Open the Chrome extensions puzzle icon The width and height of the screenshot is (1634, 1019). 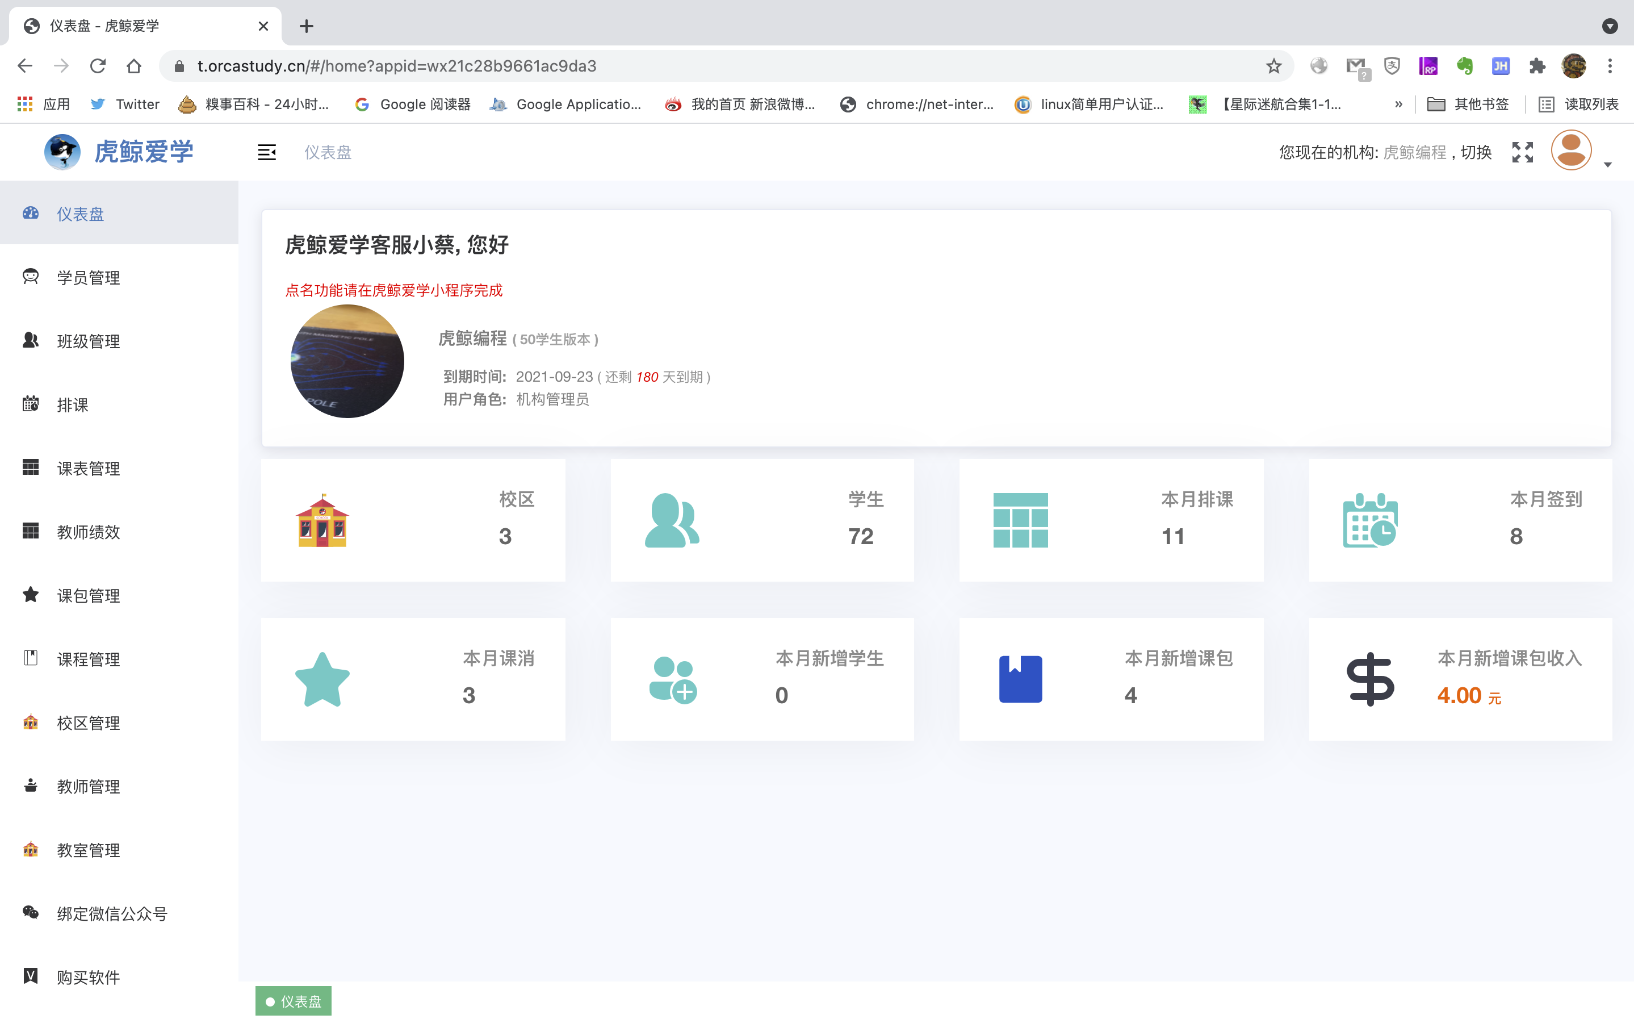pos(1536,66)
